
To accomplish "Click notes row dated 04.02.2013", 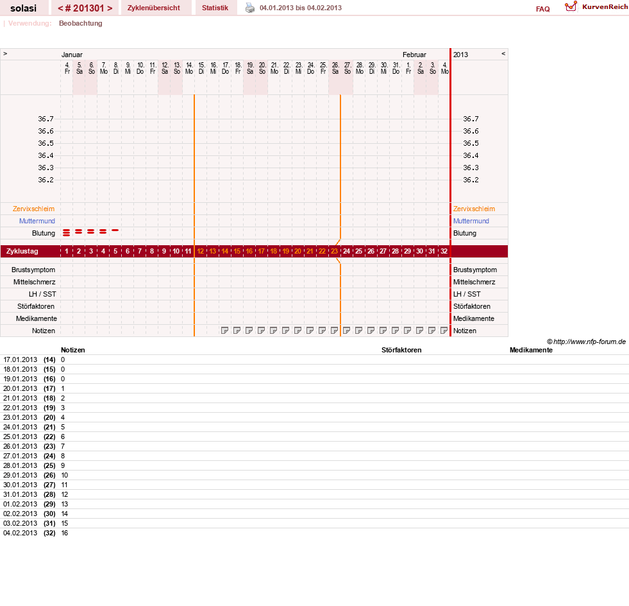I will tap(314, 533).
